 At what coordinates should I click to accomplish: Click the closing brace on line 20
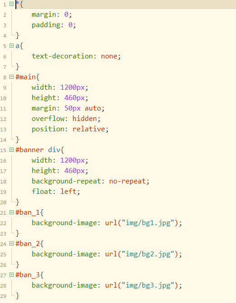coord(18,202)
